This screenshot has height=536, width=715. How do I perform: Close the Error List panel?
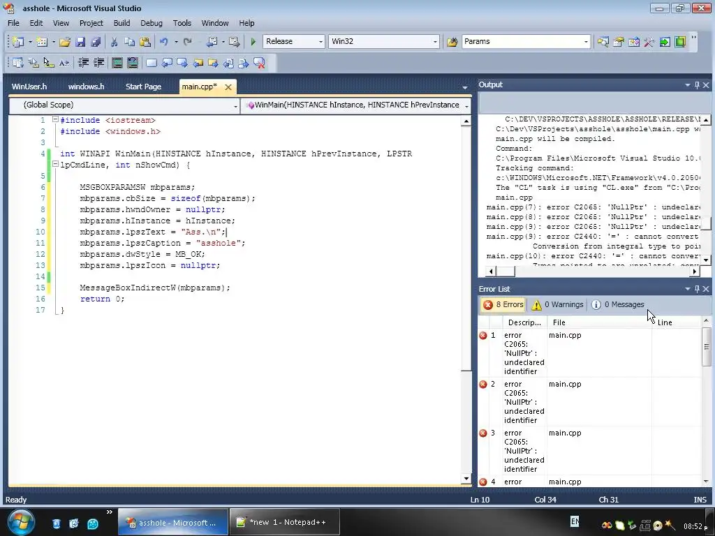[707, 289]
